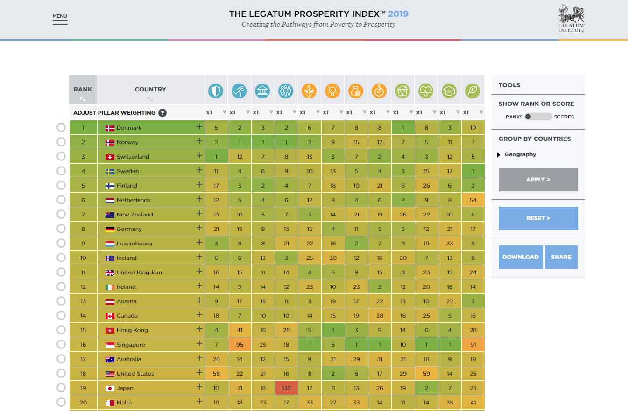Select the radio button for Norway
The height and width of the screenshot is (411, 628).
click(x=61, y=142)
